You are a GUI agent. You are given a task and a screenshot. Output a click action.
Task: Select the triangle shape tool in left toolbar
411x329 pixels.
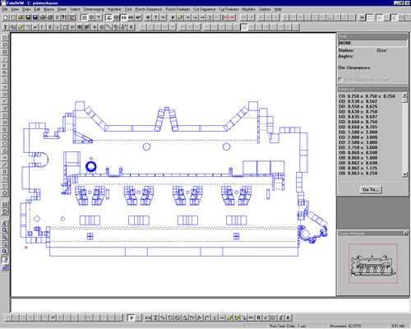pos(5,151)
